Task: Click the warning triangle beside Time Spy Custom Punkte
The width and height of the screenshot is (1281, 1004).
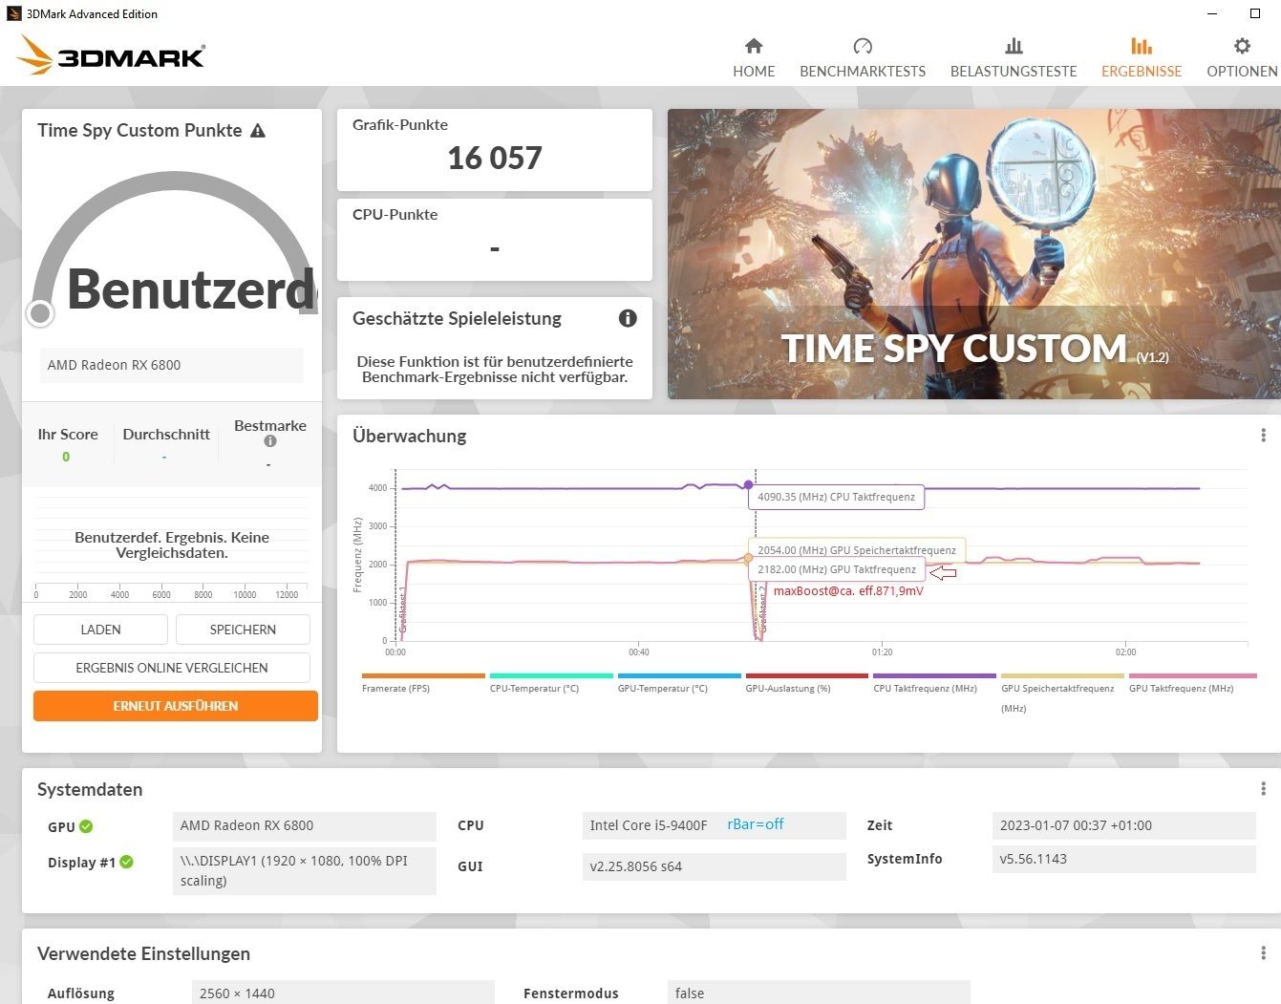Action: click(x=258, y=131)
